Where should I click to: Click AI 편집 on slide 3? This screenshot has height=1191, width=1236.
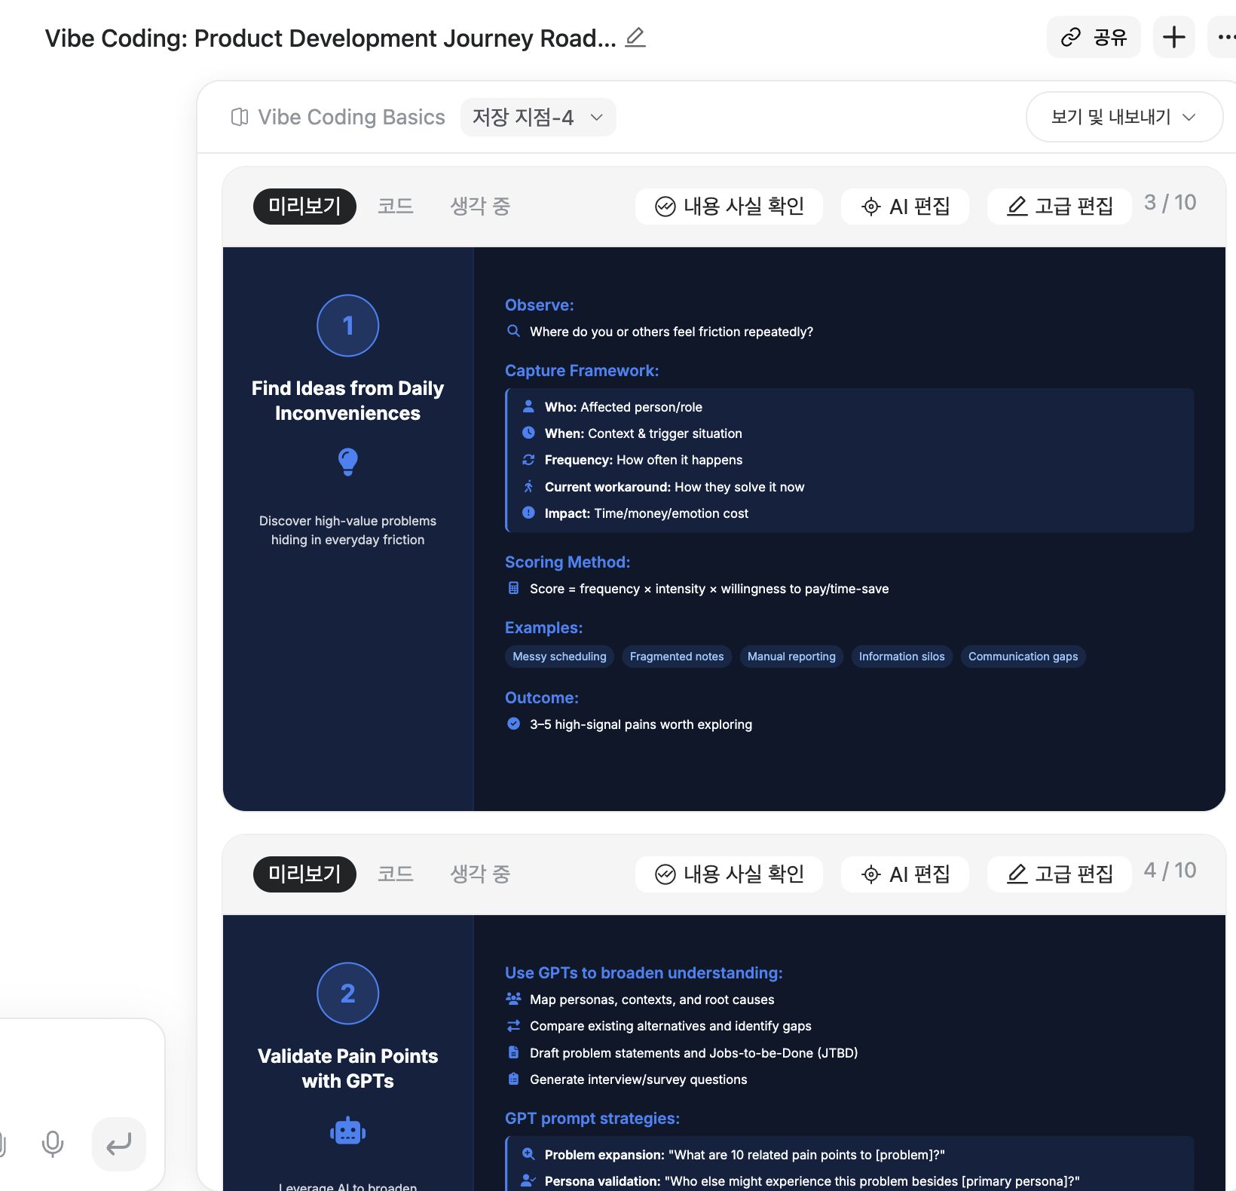904,207
